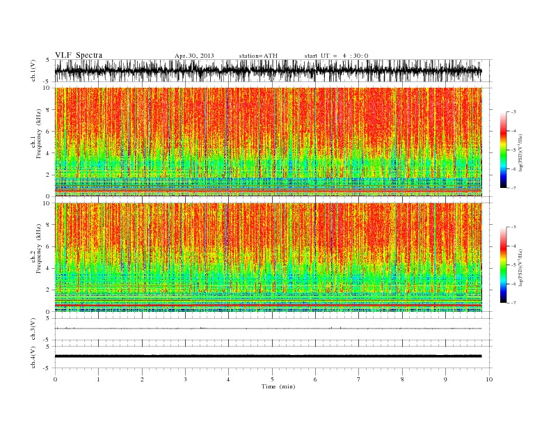Click the 'VLF Spectra' title text

coord(79,55)
